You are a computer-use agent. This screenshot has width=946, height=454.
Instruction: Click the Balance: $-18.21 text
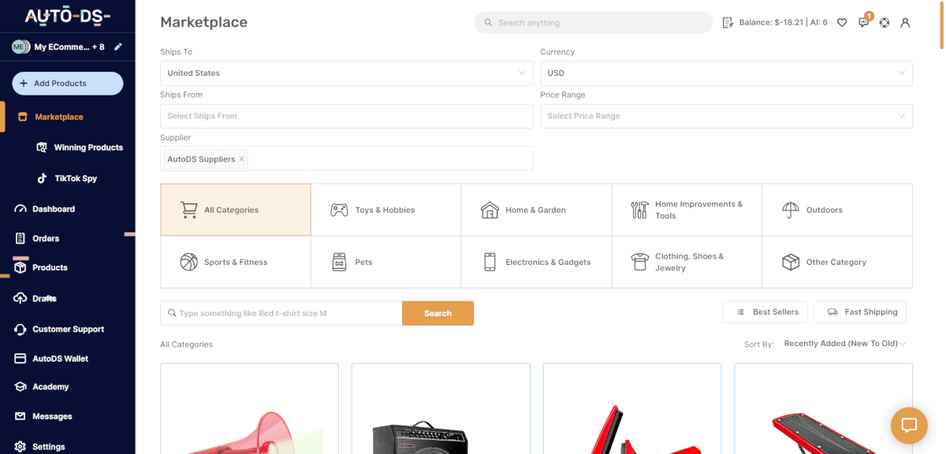point(772,23)
